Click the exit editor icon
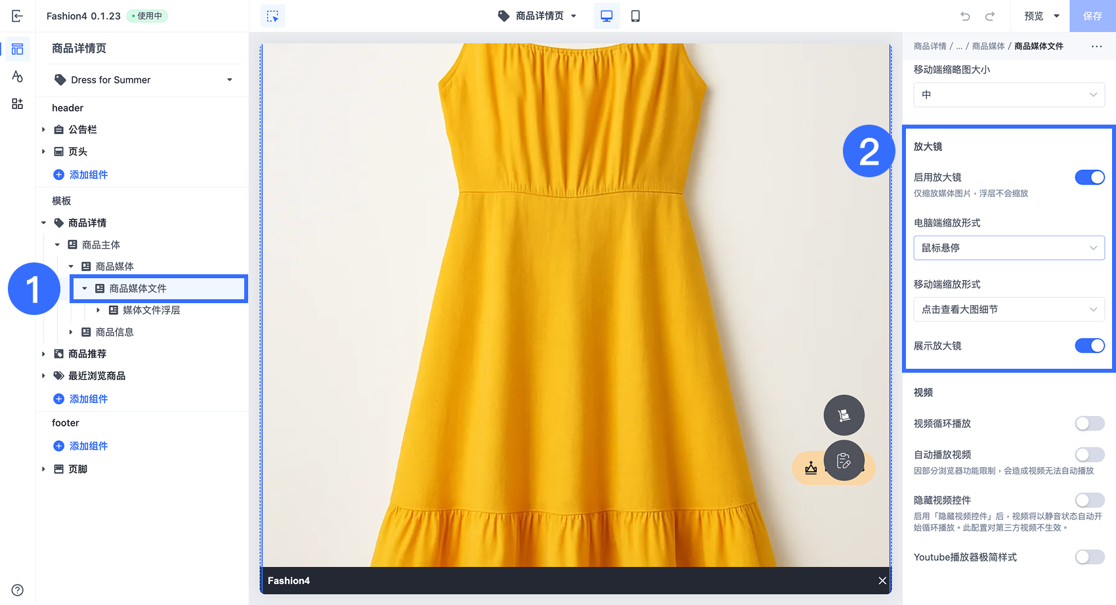Screen dimensions: 1116x605 (x=18, y=16)
